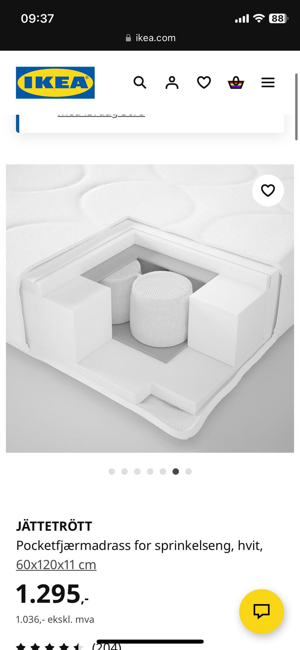This screenshot has height=650, width=300.
Task: Select the second image carousel dot
Action: point(124,471)
